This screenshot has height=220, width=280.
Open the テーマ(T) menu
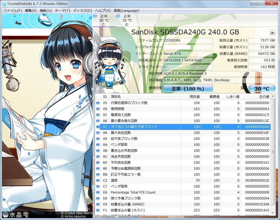pyautogui.click(x=63, y=11)
